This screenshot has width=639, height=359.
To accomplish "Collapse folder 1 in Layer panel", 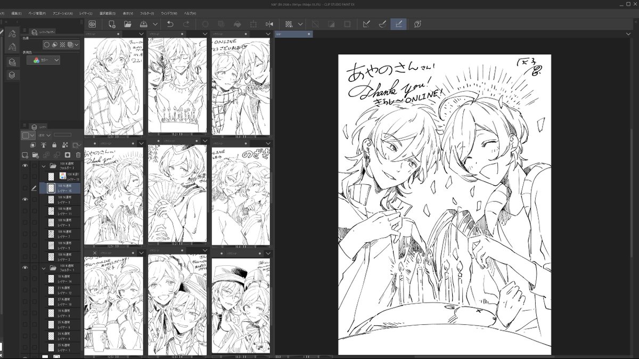I will pyautogui.click(x=44, y=267).
